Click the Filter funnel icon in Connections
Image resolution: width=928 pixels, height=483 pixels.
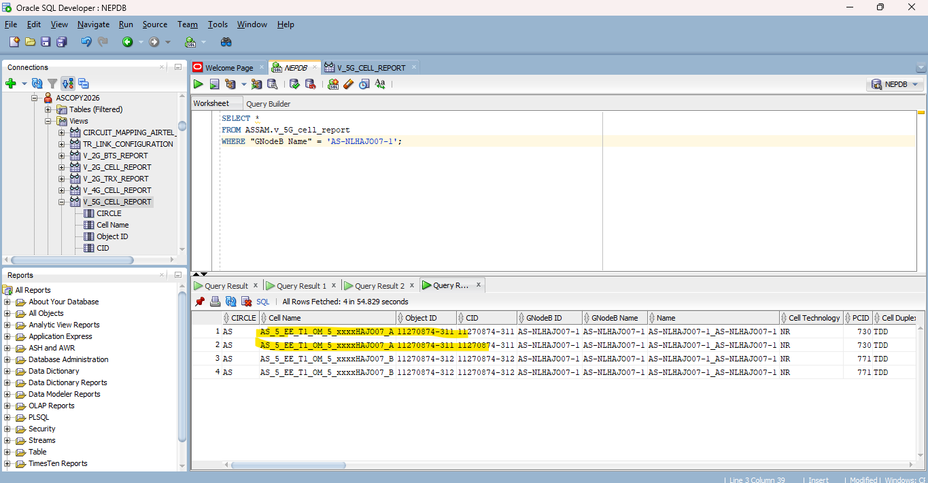click(52, 84)
